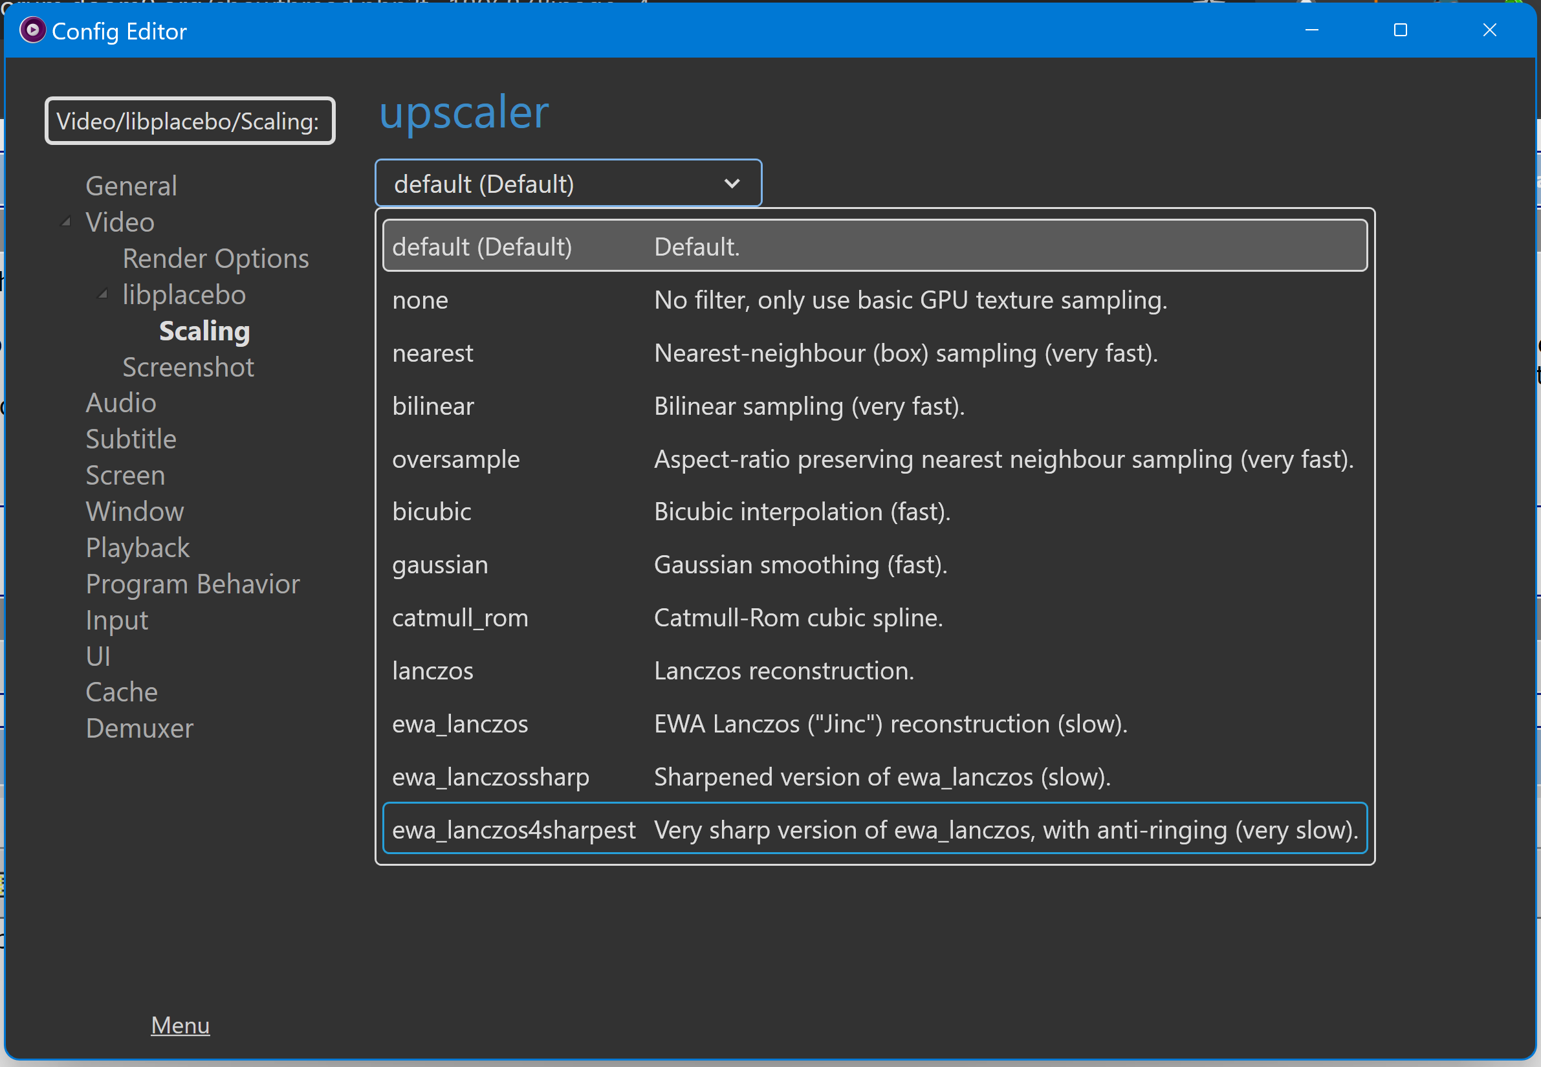
Task: Open the Audio settings category
Action: [121, 402]
